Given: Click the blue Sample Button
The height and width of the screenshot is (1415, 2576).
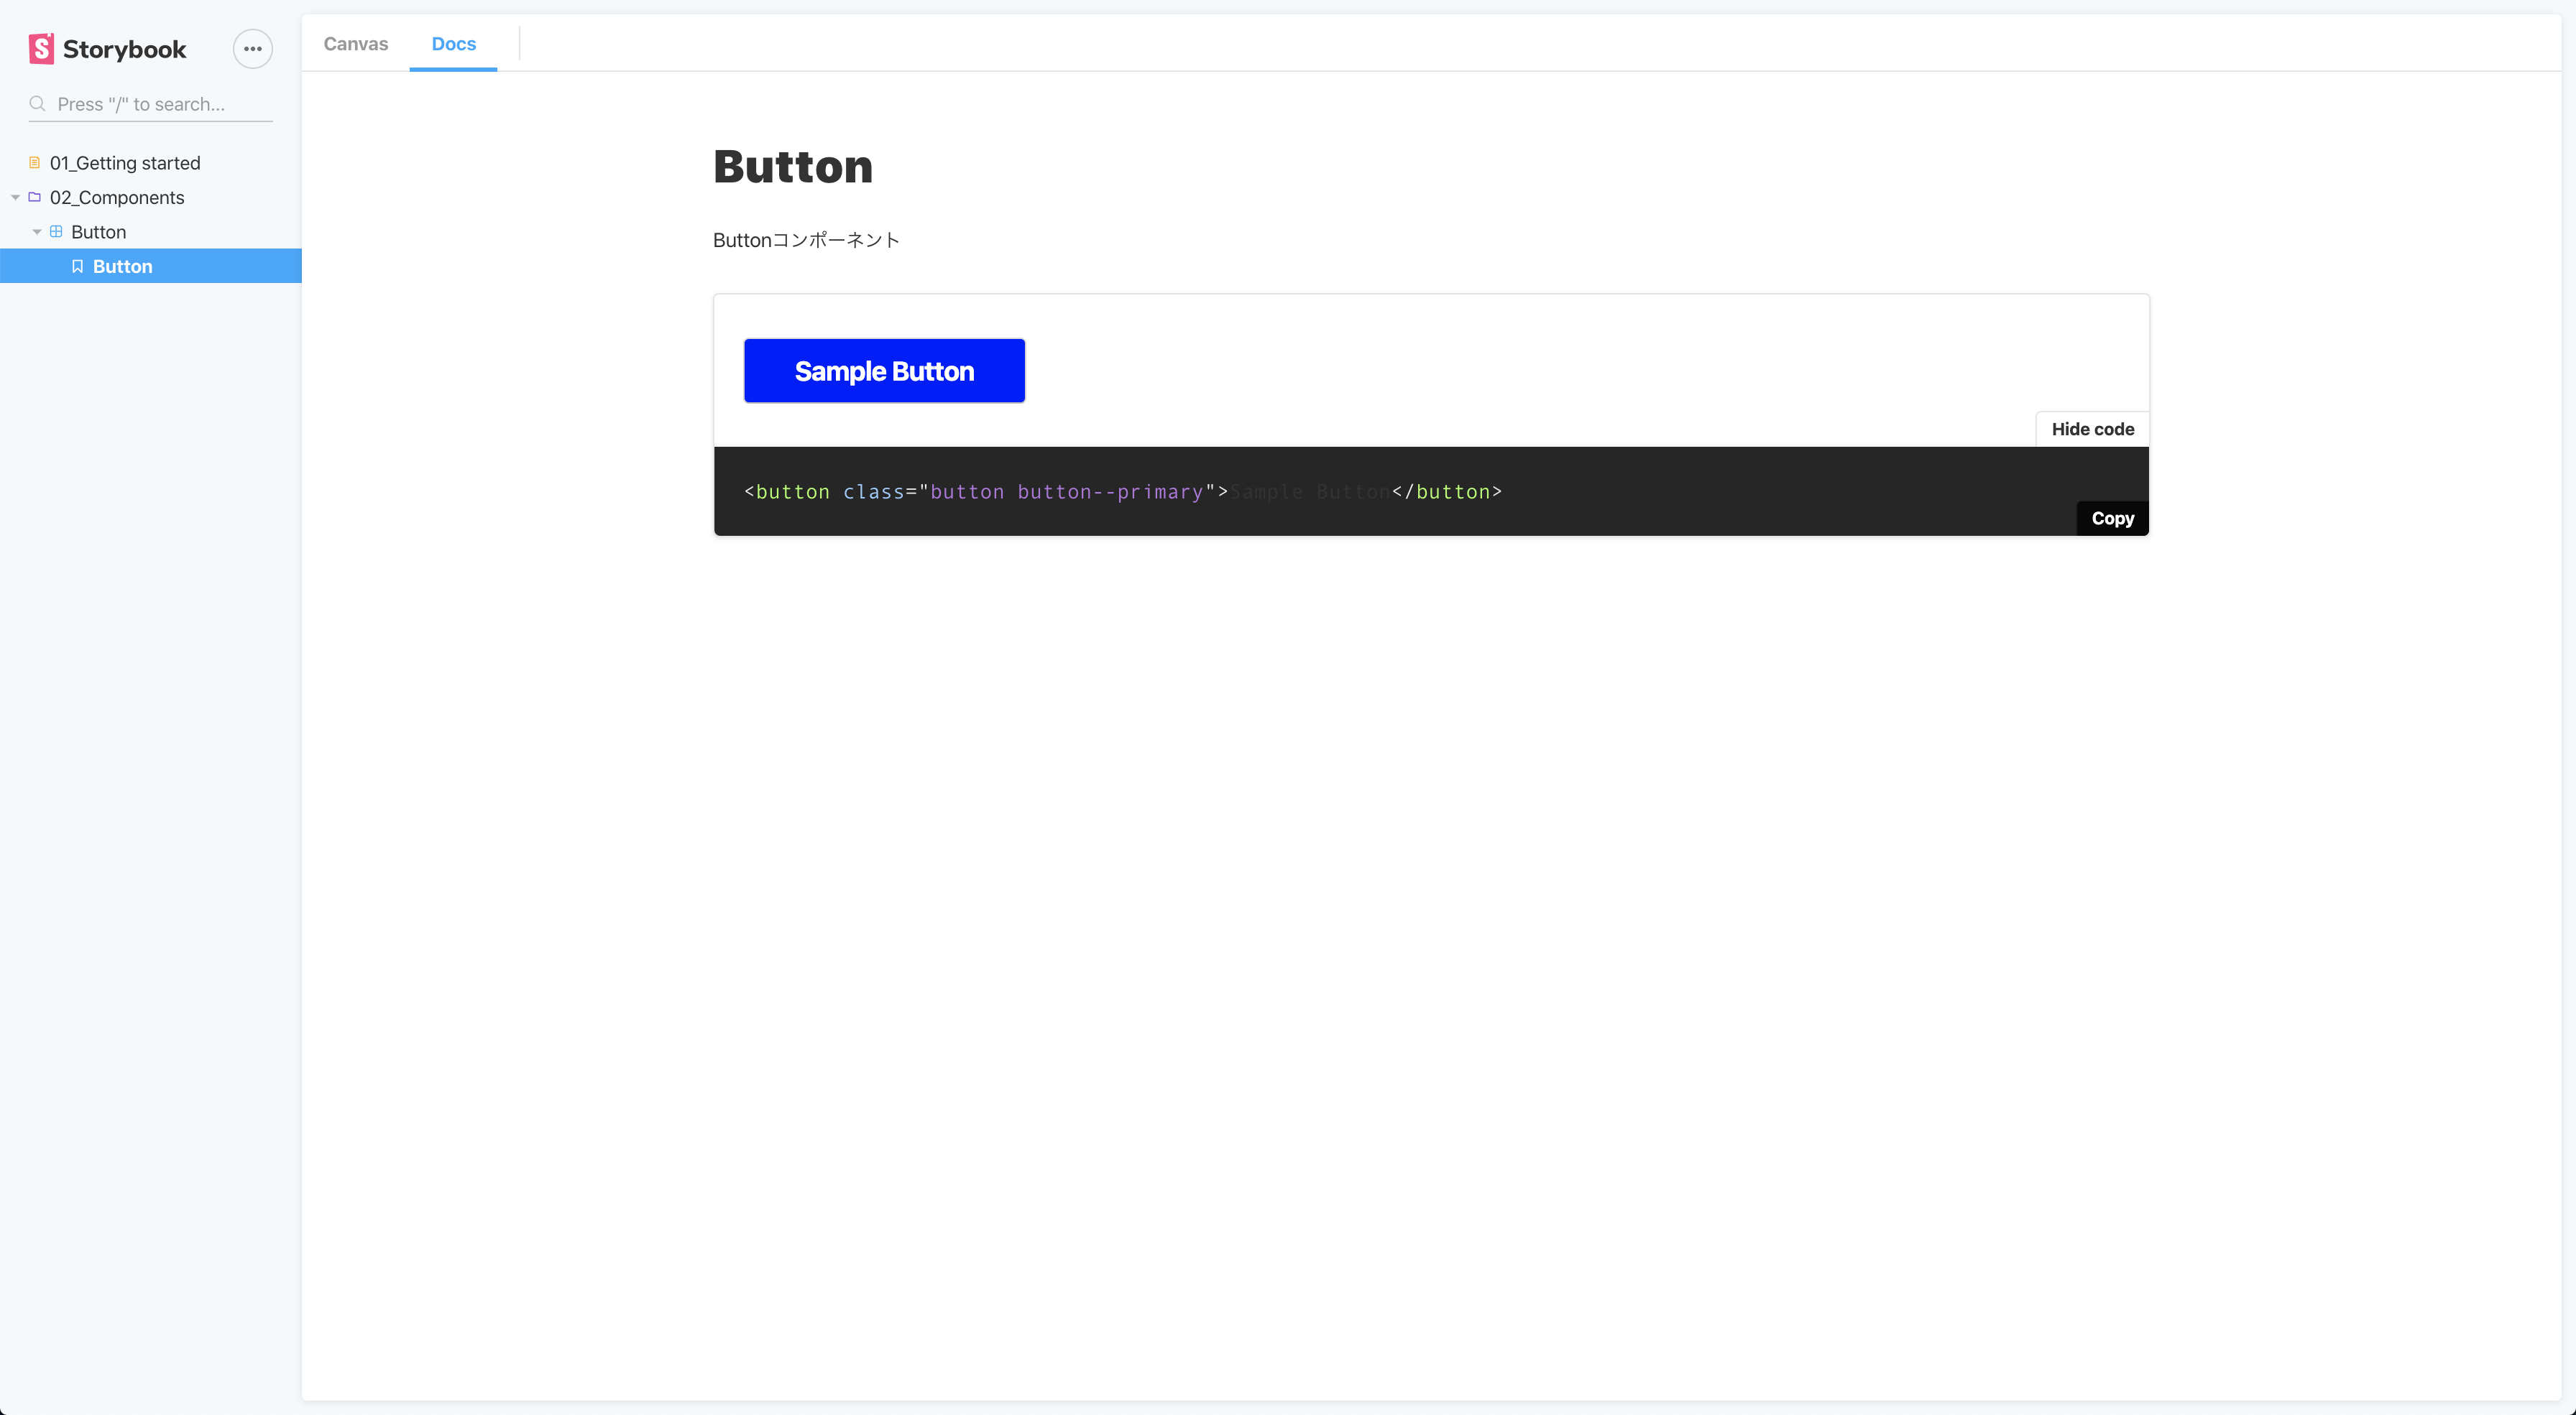Looking at the screenshot, I should [x=884, y=371].
